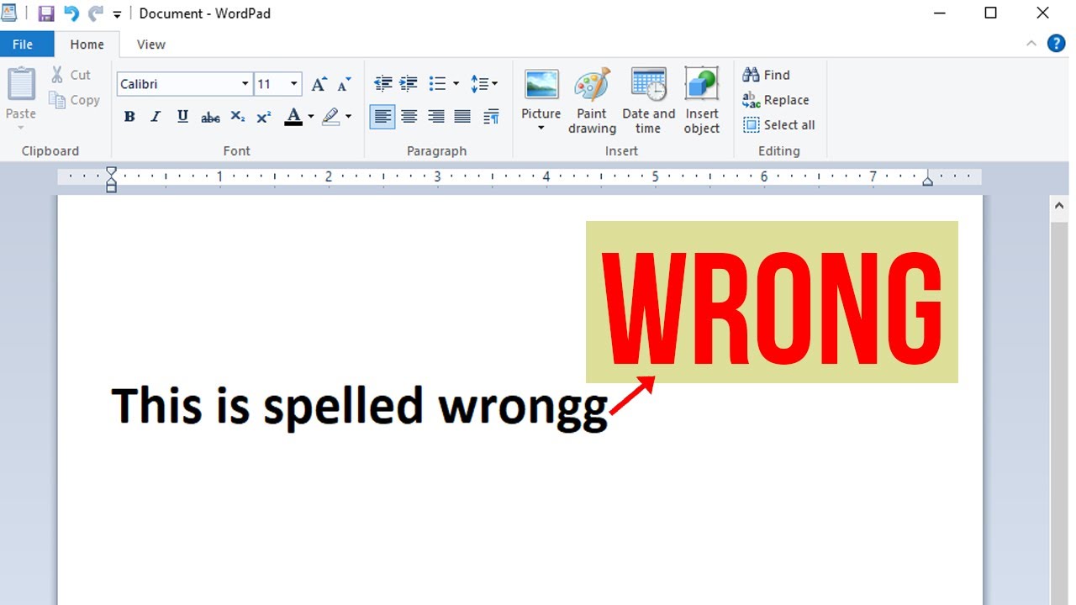Open Find in Editing group
Screen dimensions: 1076x605
tap(767, 75)
